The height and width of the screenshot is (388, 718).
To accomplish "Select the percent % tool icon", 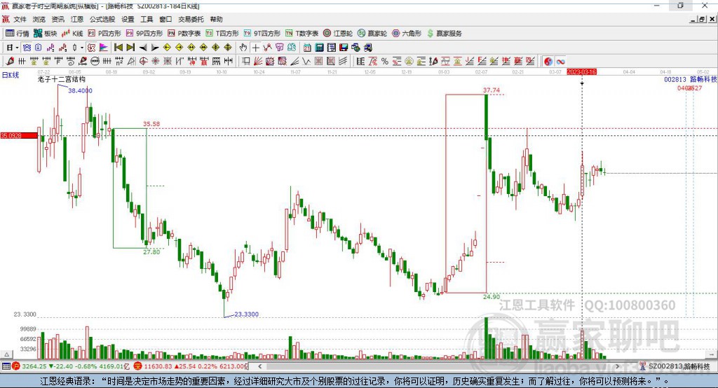I will [x=385, y=62].
